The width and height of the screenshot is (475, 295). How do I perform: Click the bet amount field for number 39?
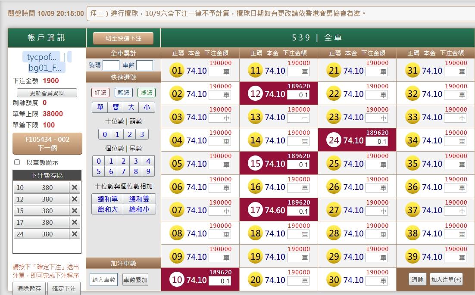coord(455,258)
